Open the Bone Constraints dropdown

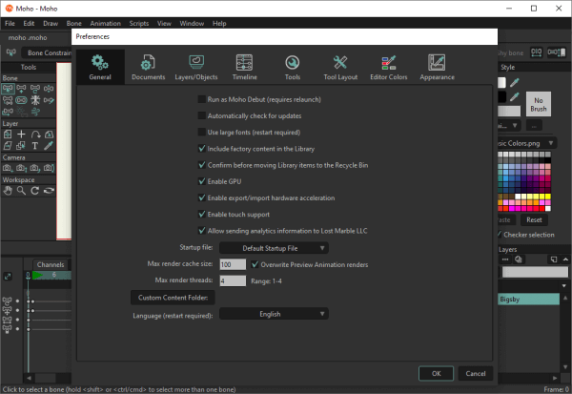click(47, 53)
